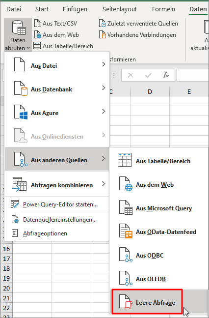The image size is (209, 318).
Task: Expand the Aus Datei submenu arrow
Action: (104, 64)
